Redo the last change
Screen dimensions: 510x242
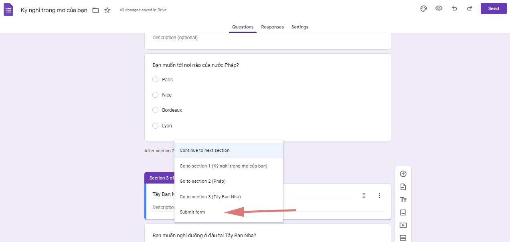point(470,8)
